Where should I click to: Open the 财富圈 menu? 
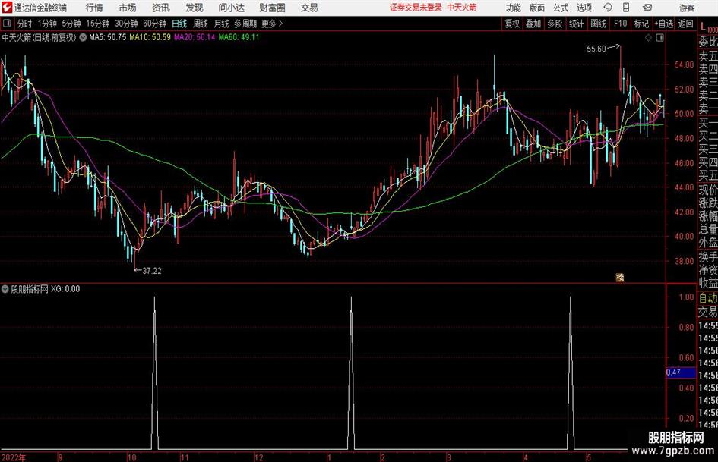272,8
